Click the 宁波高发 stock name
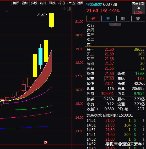146x149 pixels. coord(94,4)
